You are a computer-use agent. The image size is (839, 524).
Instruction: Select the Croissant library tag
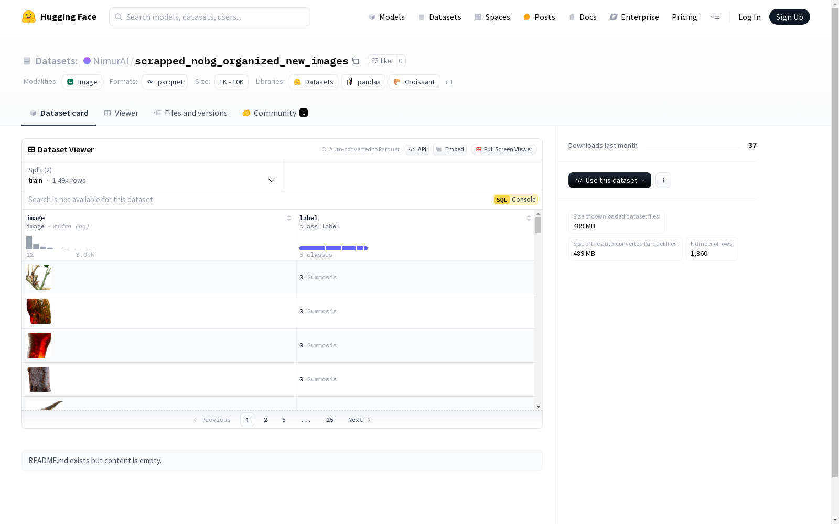click(x=414, y=82)
